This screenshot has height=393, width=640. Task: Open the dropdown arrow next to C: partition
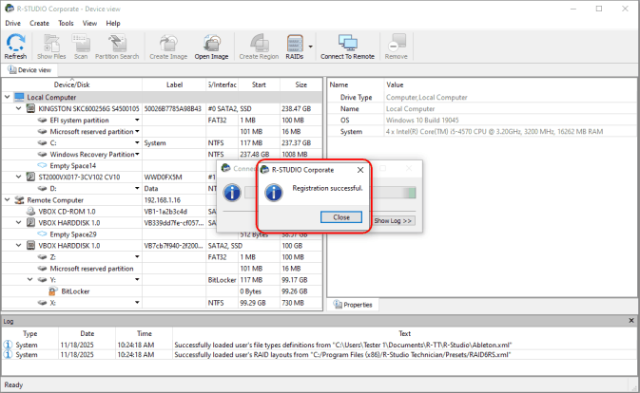click(x=138, y=143)
